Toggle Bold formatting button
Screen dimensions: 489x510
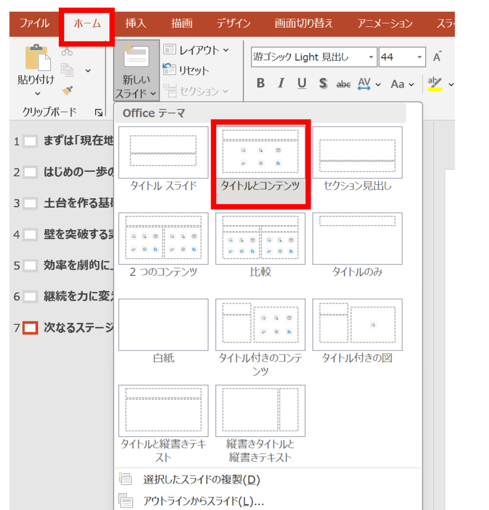point(260,84)
